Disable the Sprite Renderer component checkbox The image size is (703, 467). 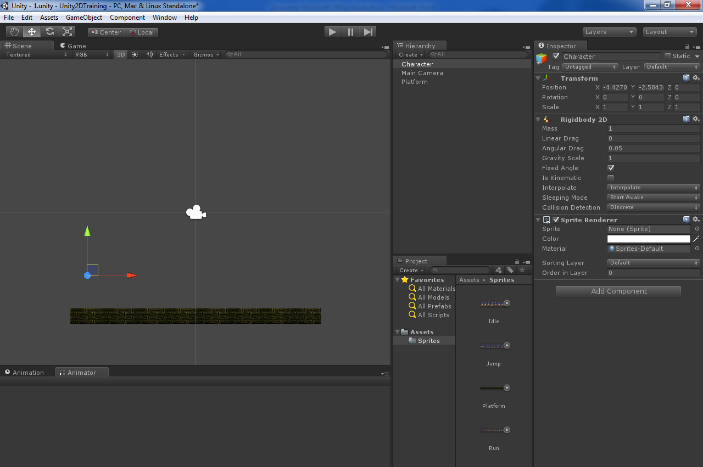coord(556,220)
